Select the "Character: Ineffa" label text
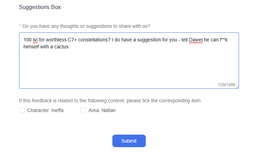 [x=45, y=111]
